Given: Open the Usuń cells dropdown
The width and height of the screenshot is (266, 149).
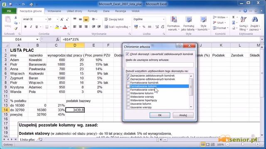Looking at the screenshot, I should click(219, 22).
